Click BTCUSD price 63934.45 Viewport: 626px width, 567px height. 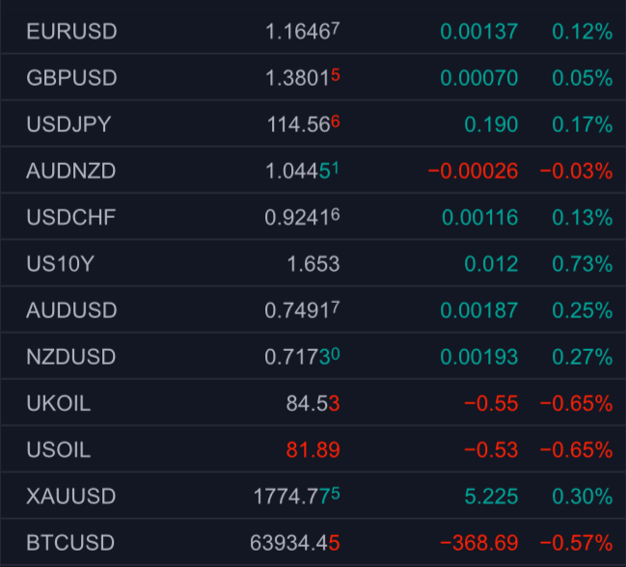(294, 543)
